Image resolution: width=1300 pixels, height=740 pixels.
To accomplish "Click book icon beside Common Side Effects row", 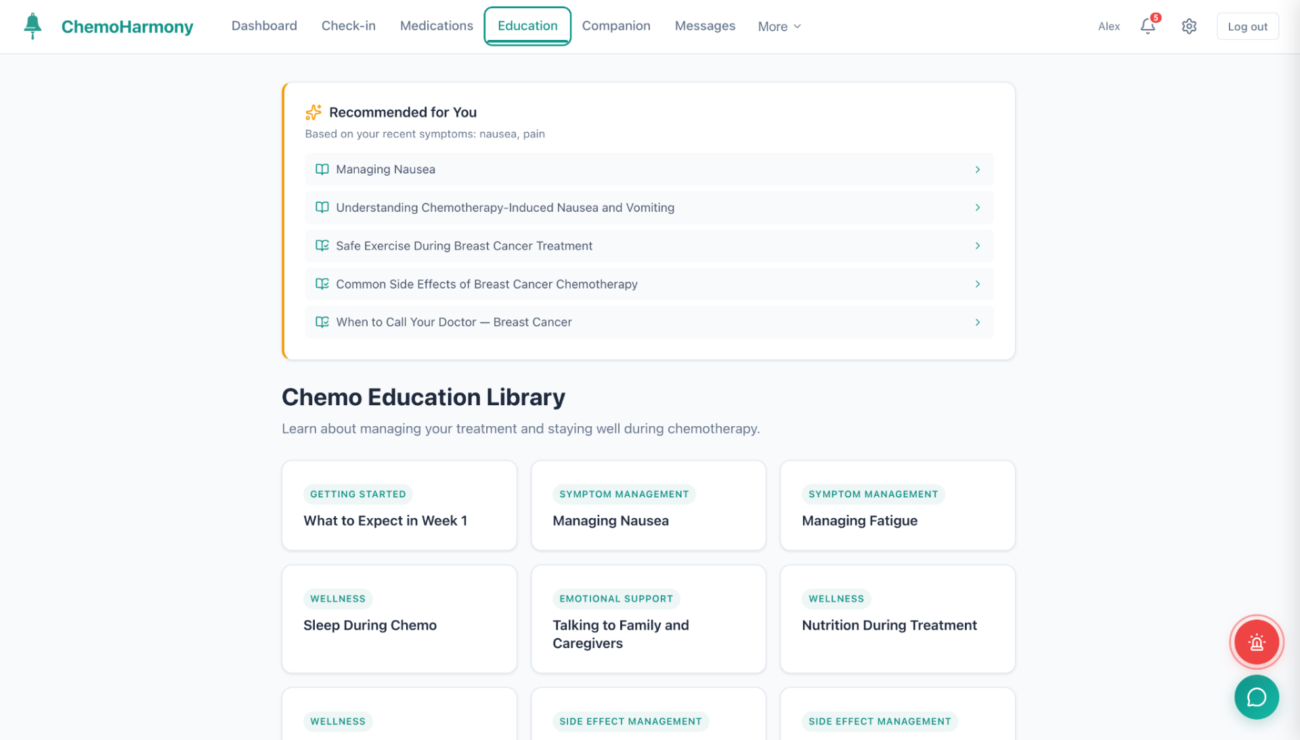I will point(322,284).
